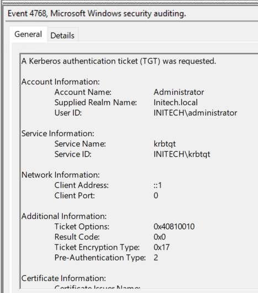Click the 'Service Information:' heading
This screenshot has height=293, width=258.
(x=58, y=134)
